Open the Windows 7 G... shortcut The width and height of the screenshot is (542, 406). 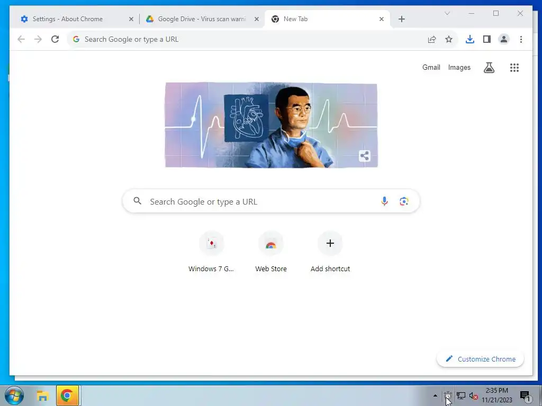(211, 252)
